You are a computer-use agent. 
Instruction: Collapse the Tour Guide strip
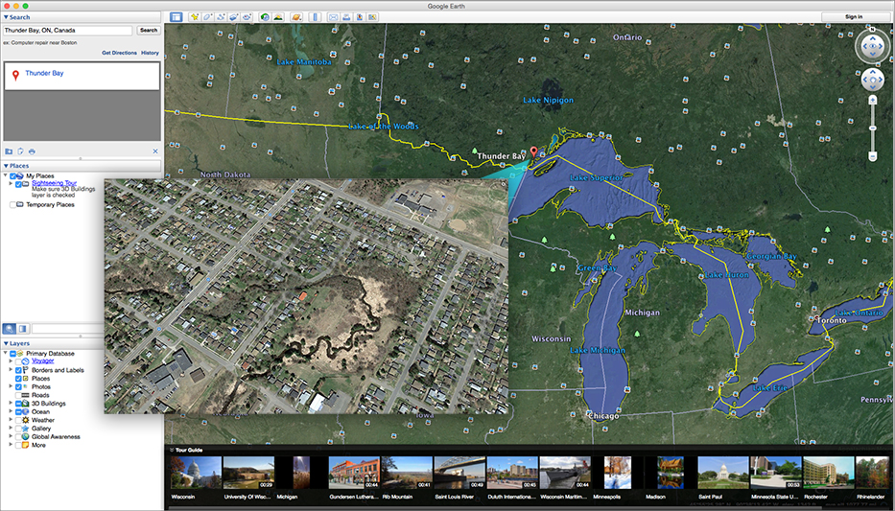pyautogui.click(x=172, y=450)
